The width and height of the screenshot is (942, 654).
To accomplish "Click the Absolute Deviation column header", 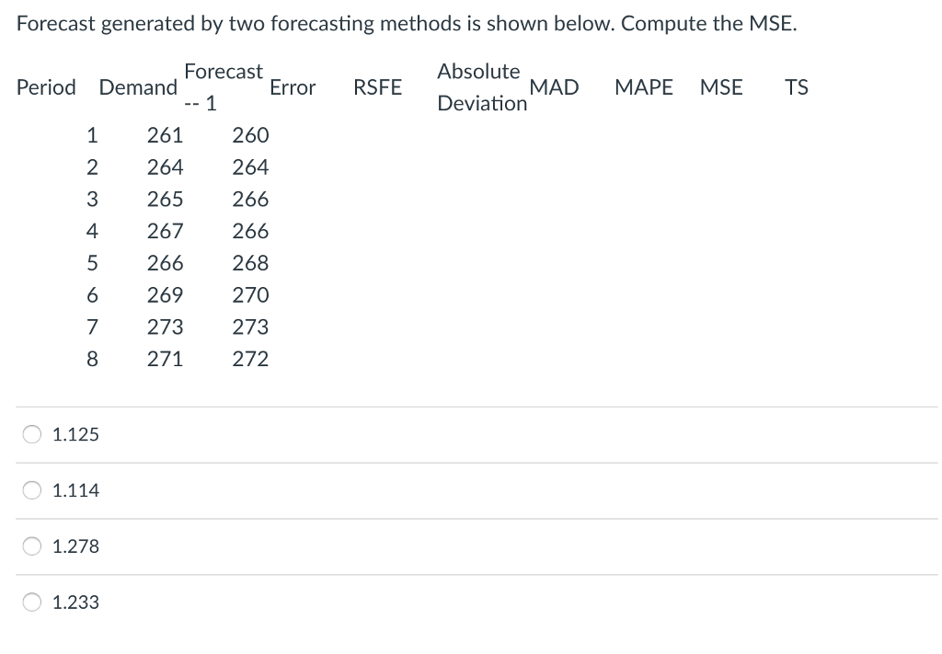I will pyautogui.click(x=478, y=87).
